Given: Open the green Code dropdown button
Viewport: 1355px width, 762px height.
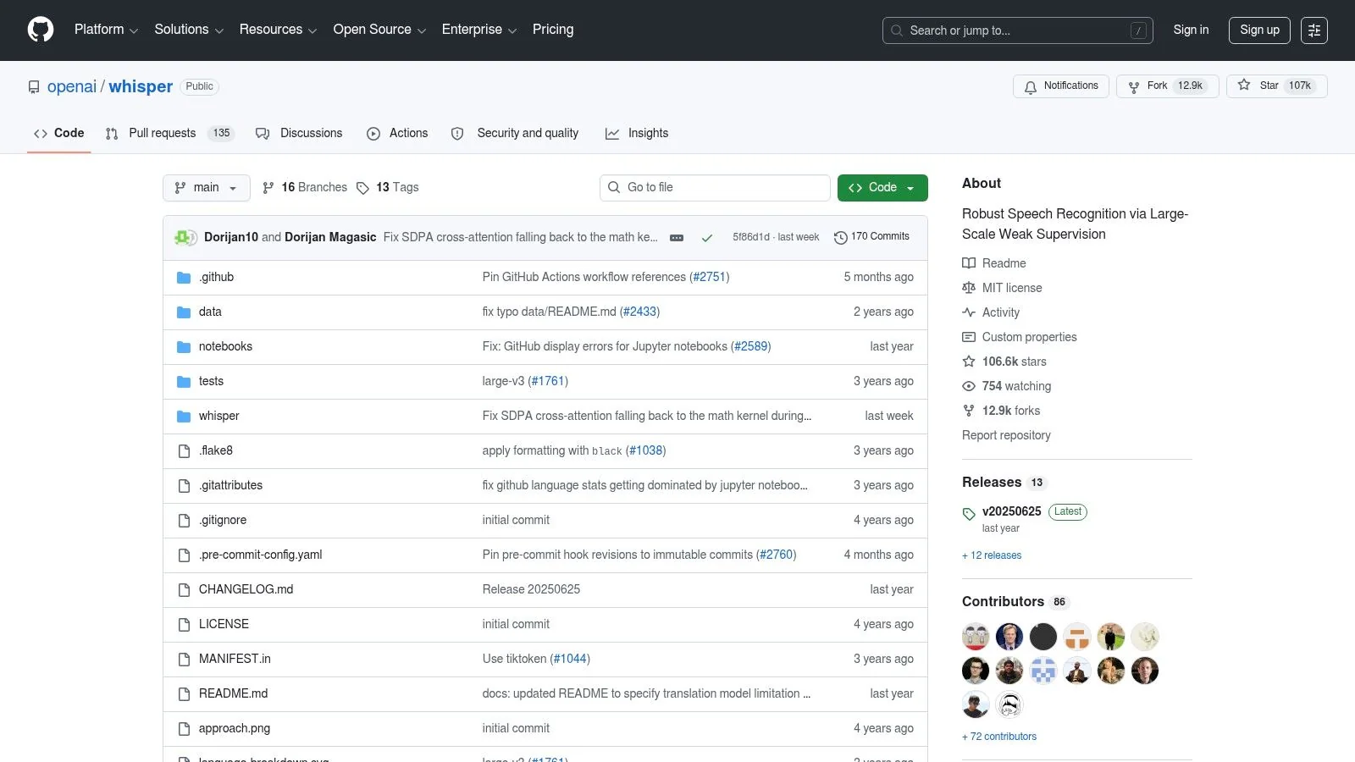Looking at the screenshot, I should (882, 188).
